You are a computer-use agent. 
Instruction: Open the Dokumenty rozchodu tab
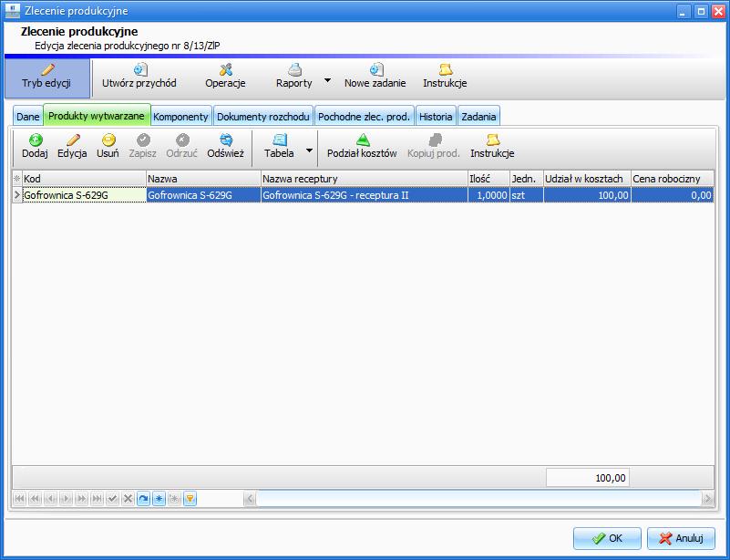tap(263, 117)
